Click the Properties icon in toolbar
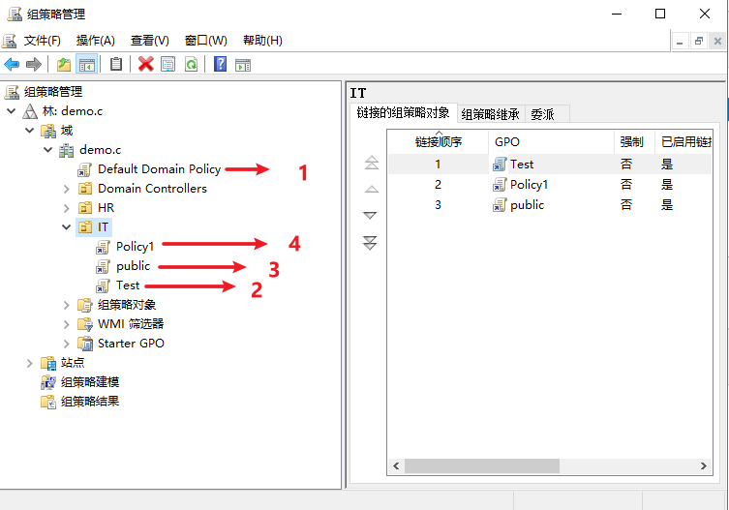Screen dimensions: 729x510 (168, 64)
